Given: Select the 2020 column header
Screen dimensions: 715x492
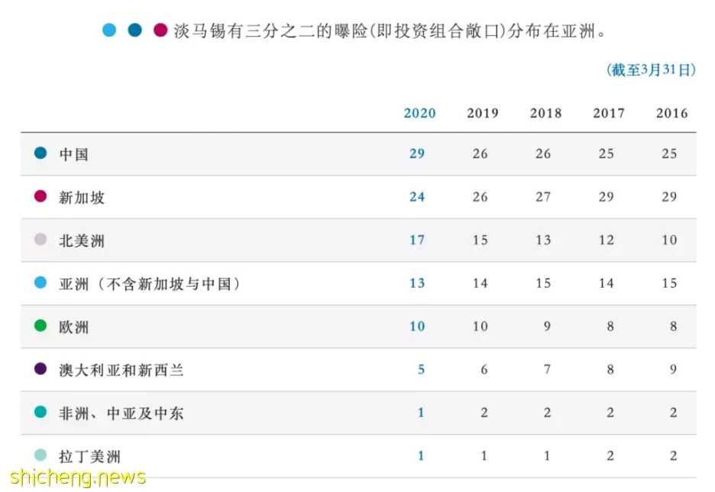Looking at the screenshot, I should click(419, 113).
